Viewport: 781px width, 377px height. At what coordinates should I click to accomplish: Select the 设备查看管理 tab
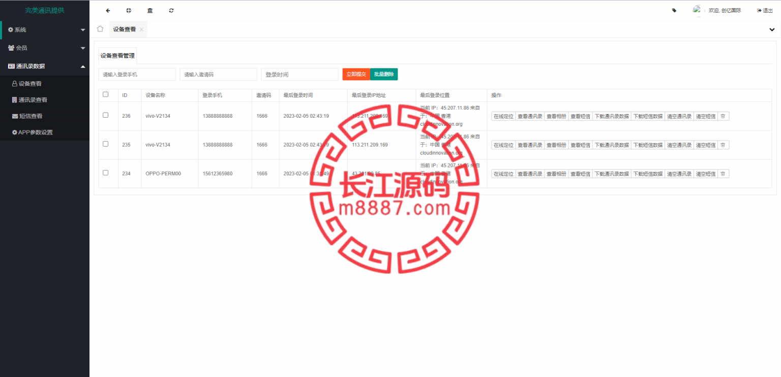(x=117, y=56)
